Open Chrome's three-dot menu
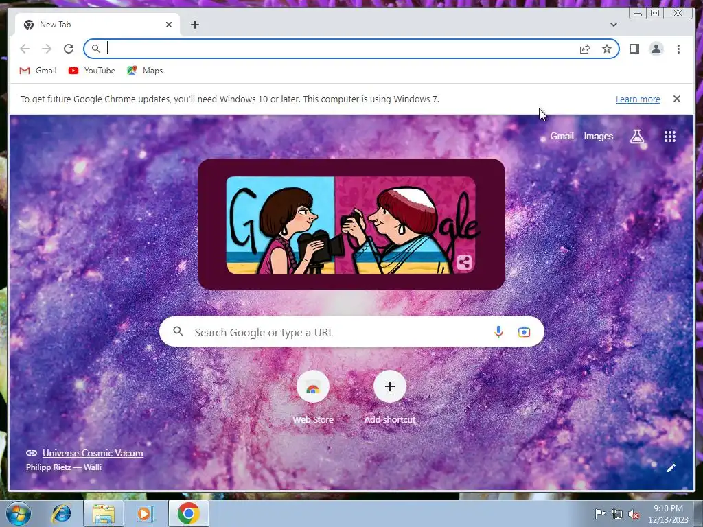 click(x=678, y=49)
